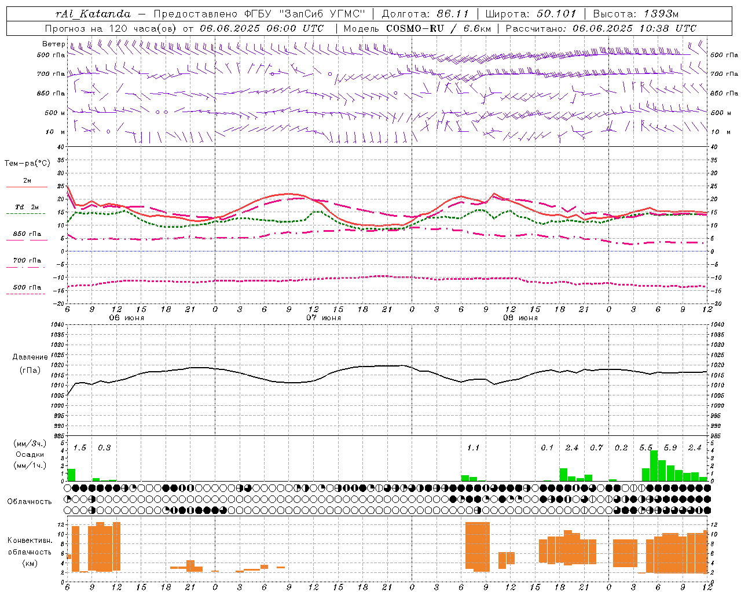Click the 06 июня date label
The image size is (741, 592).
coord(127,318)
